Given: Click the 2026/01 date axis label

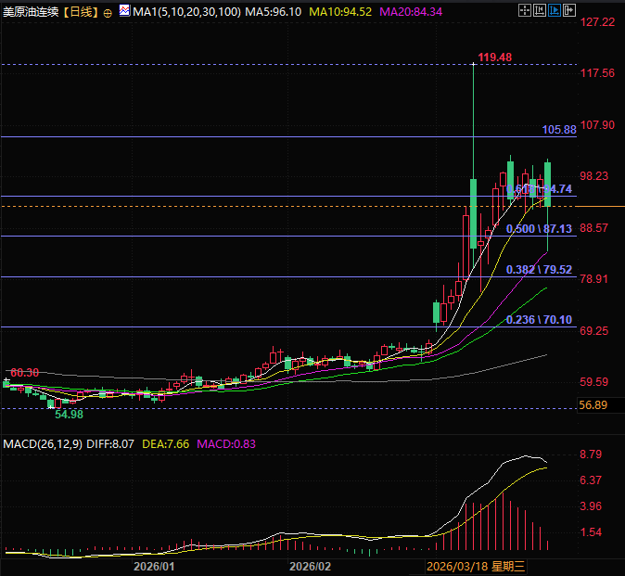Looking at the screenshot, I should [x=154, y=567].
